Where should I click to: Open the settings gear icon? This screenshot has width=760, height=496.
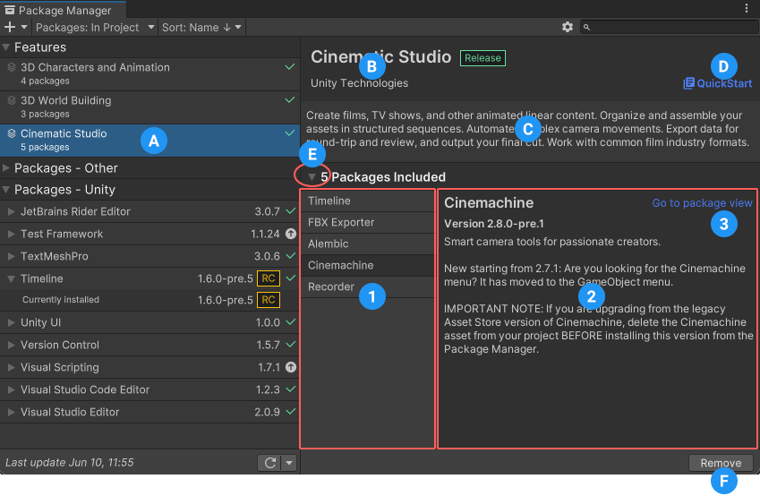[567, 28]
